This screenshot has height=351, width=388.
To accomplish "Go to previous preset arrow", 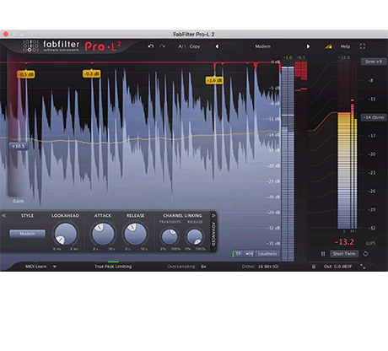I will tap(217, 46).
